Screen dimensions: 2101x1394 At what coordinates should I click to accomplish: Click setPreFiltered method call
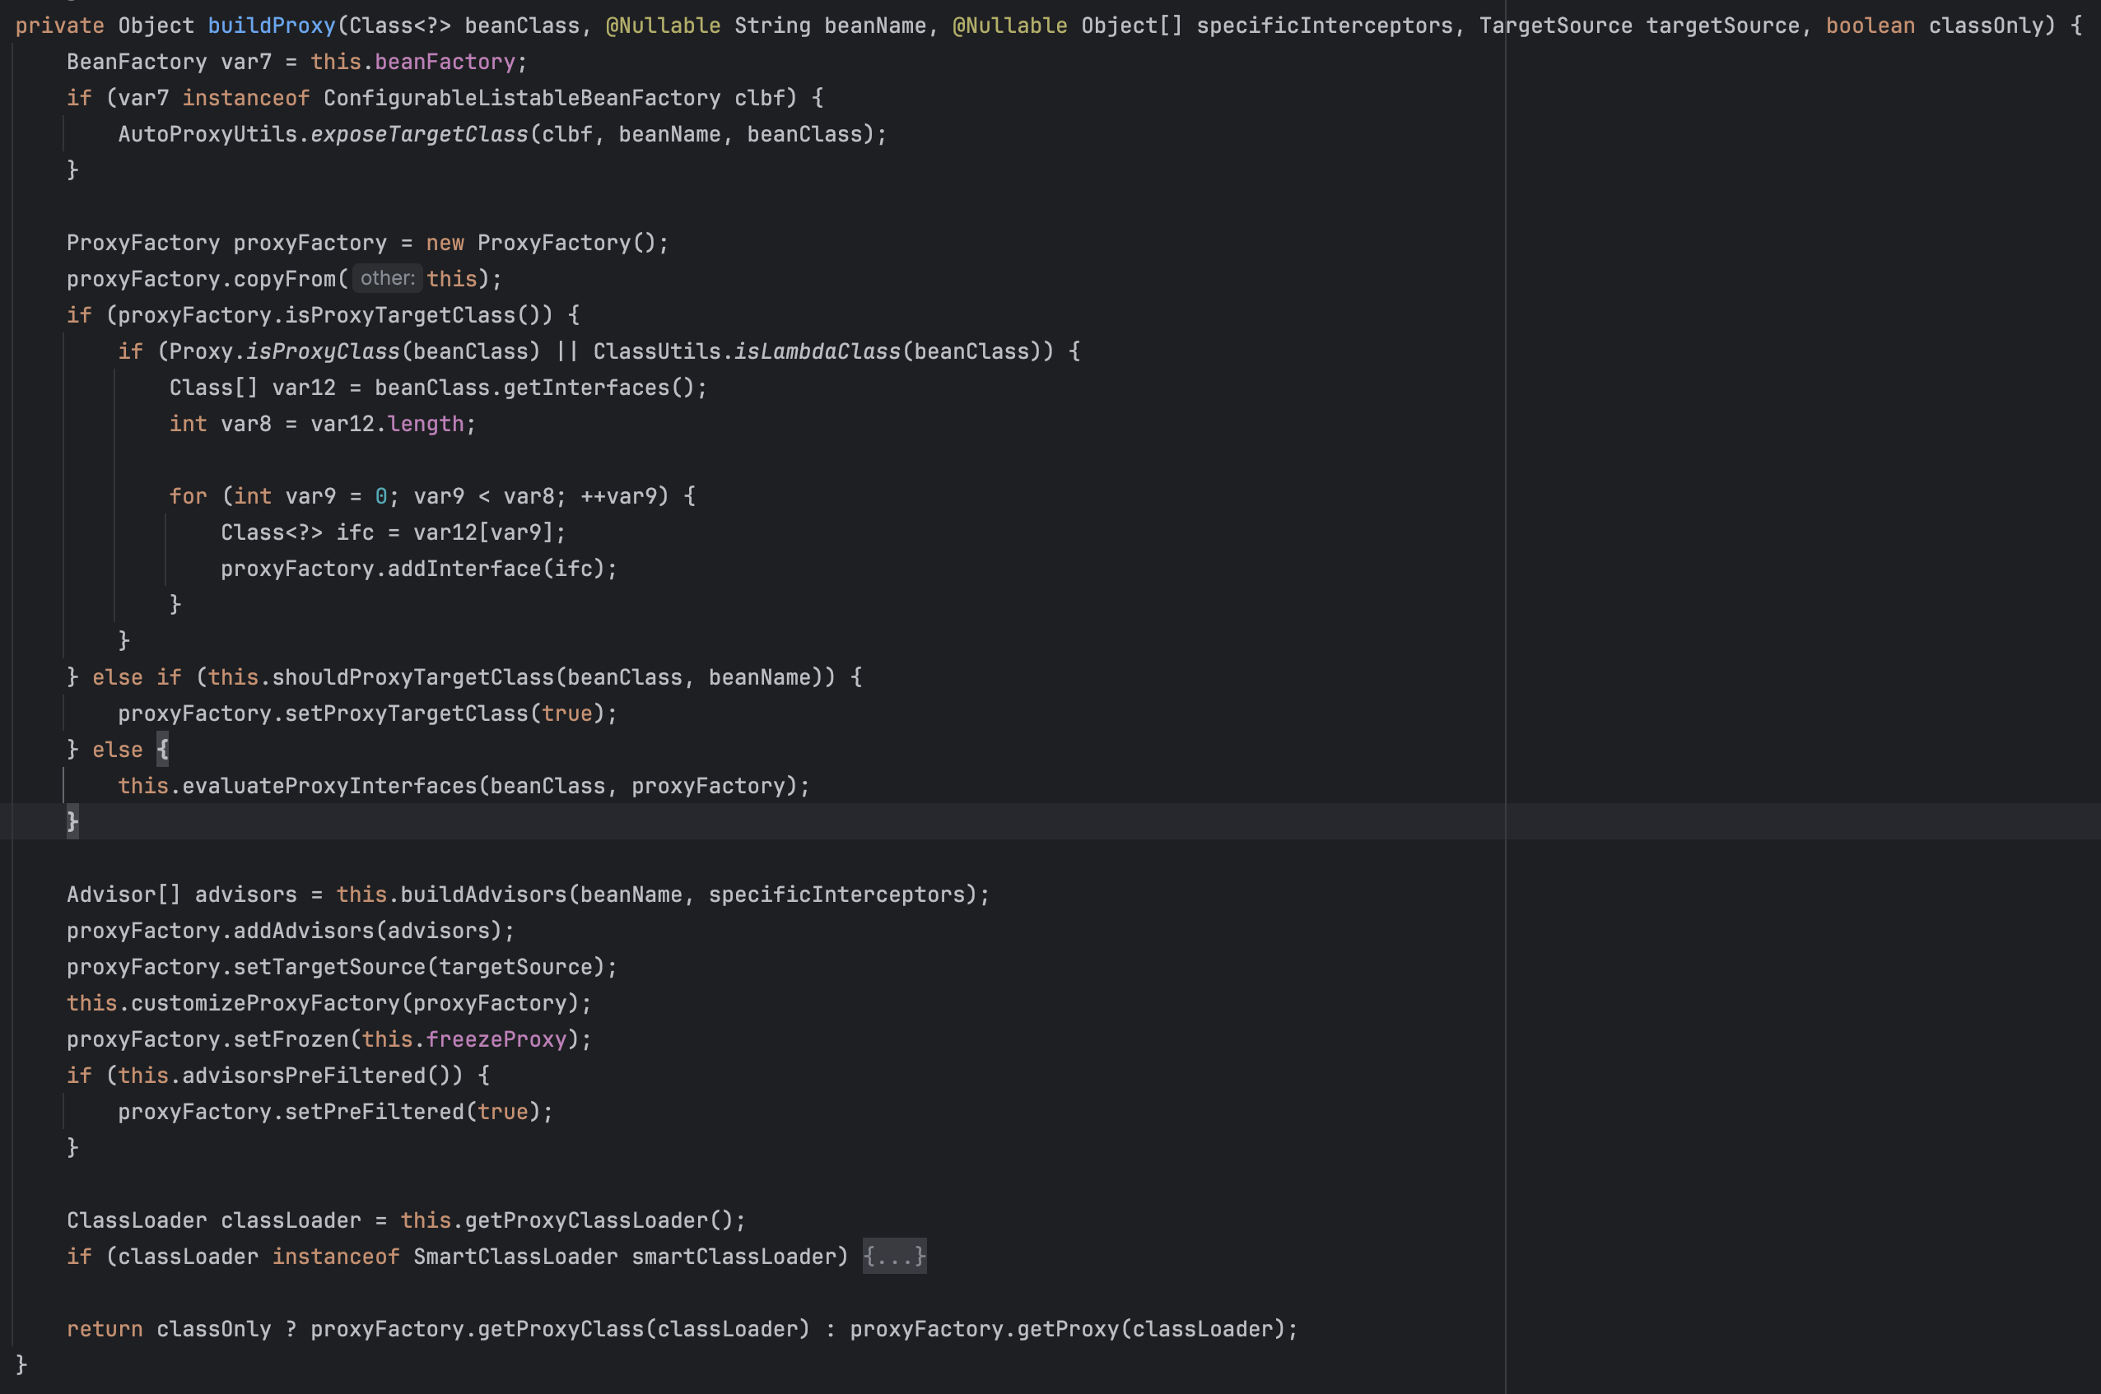coord(374,1113)
